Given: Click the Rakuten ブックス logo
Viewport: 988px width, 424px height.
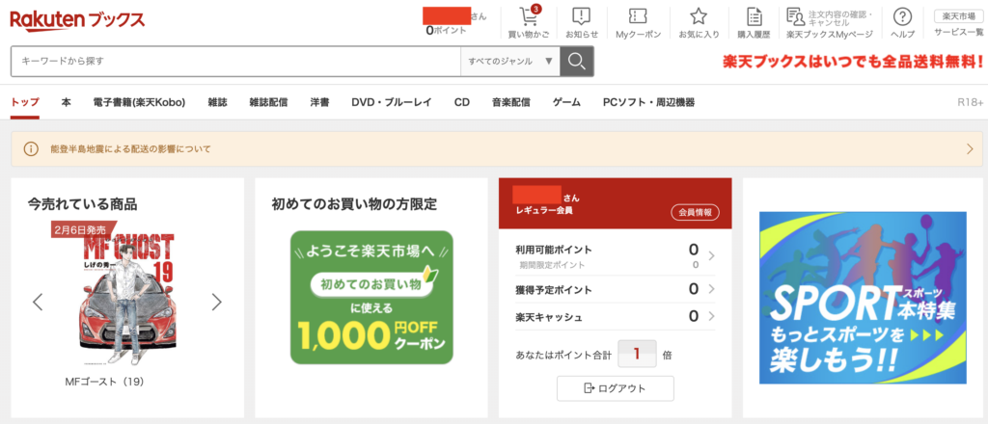Looking at the screenshot, I should pyautogui.click(x=77, y=19).
